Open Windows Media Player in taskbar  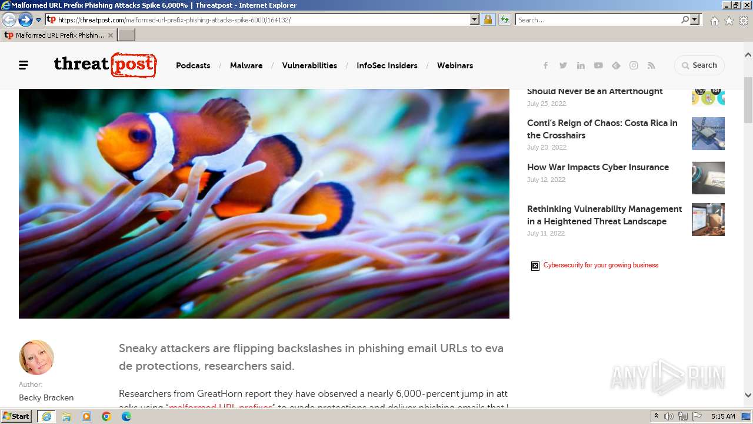click(86, 416)
